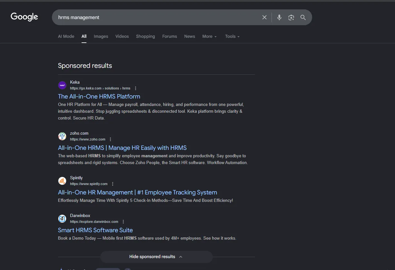Click the magnifier search button

[x=303, y=17]
